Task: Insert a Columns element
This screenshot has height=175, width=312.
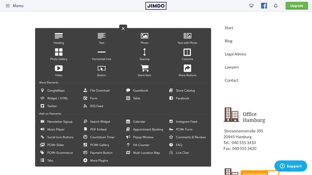Action: [187, 54]
